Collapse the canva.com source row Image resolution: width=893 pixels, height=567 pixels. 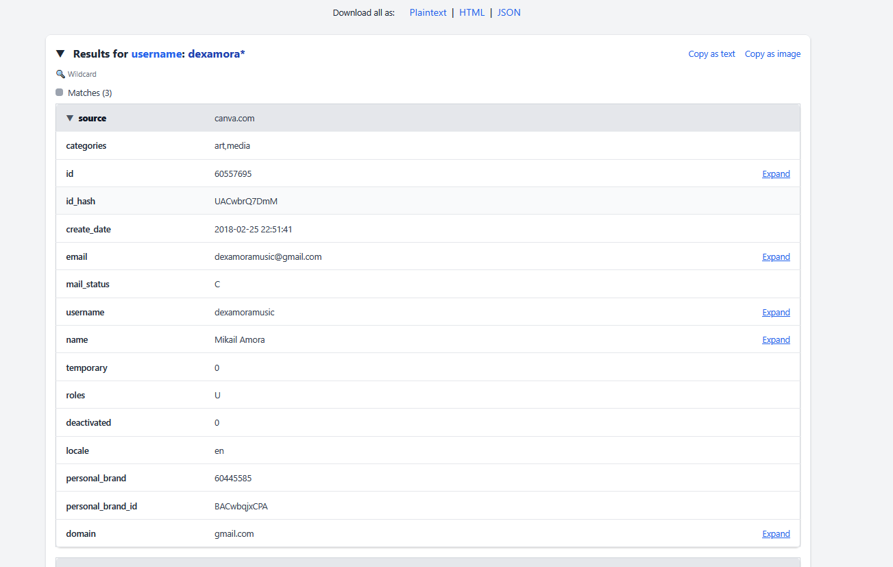tap(69, 118)
